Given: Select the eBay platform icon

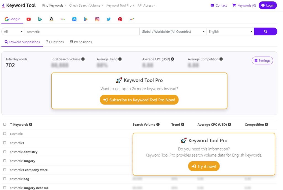Looking at the screenshot, I should point(63,19).
